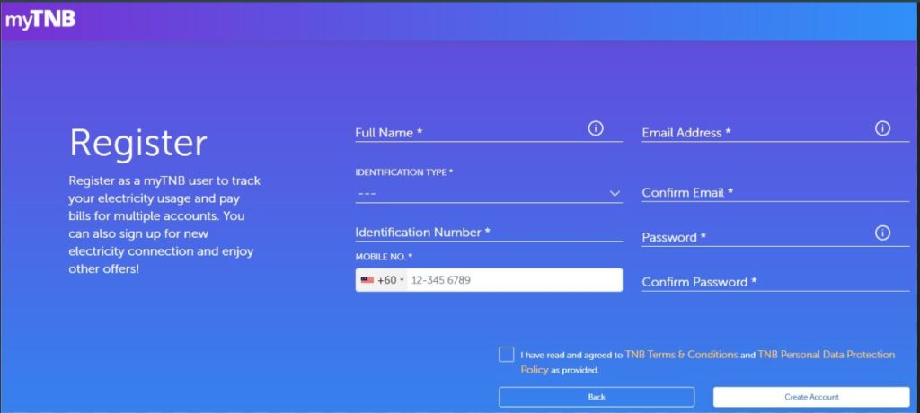Click the Create Account button
Viewport: 920px width, 413px height.
811,397
